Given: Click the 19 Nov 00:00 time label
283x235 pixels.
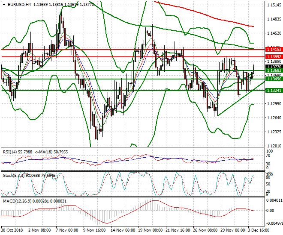Looking at the screenshot, I should tap(149, 230).
